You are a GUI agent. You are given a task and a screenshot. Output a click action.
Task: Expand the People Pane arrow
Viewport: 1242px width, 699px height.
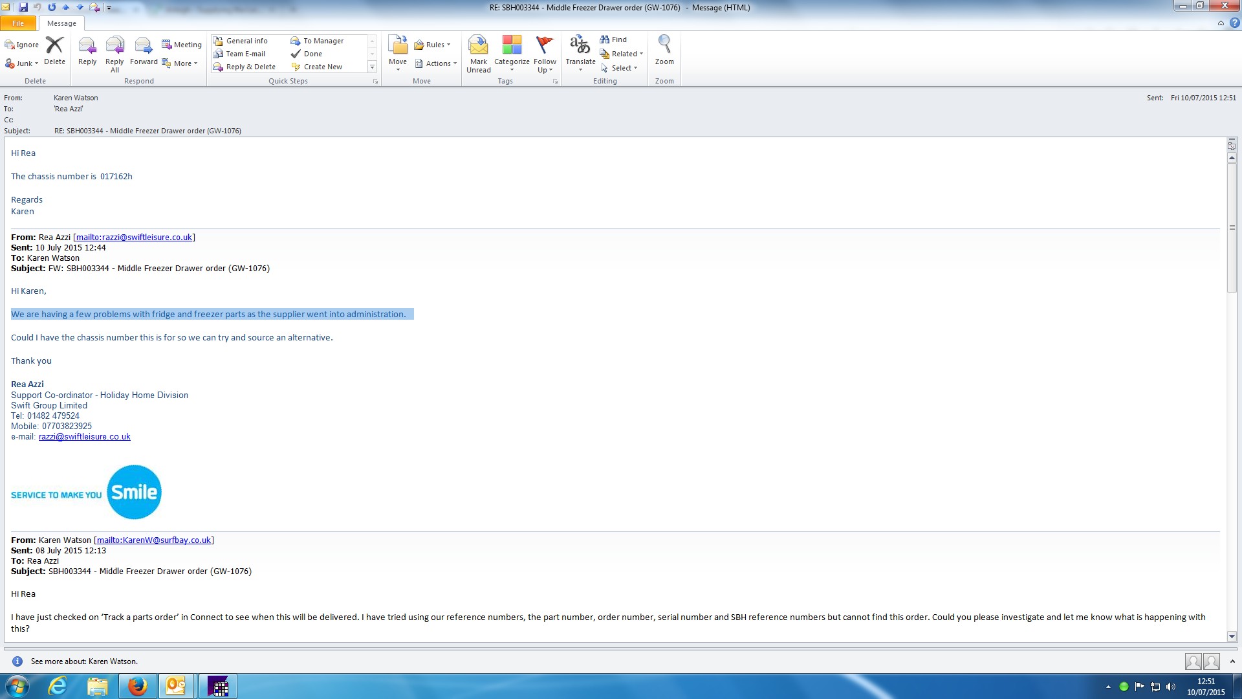point(1232,661)
